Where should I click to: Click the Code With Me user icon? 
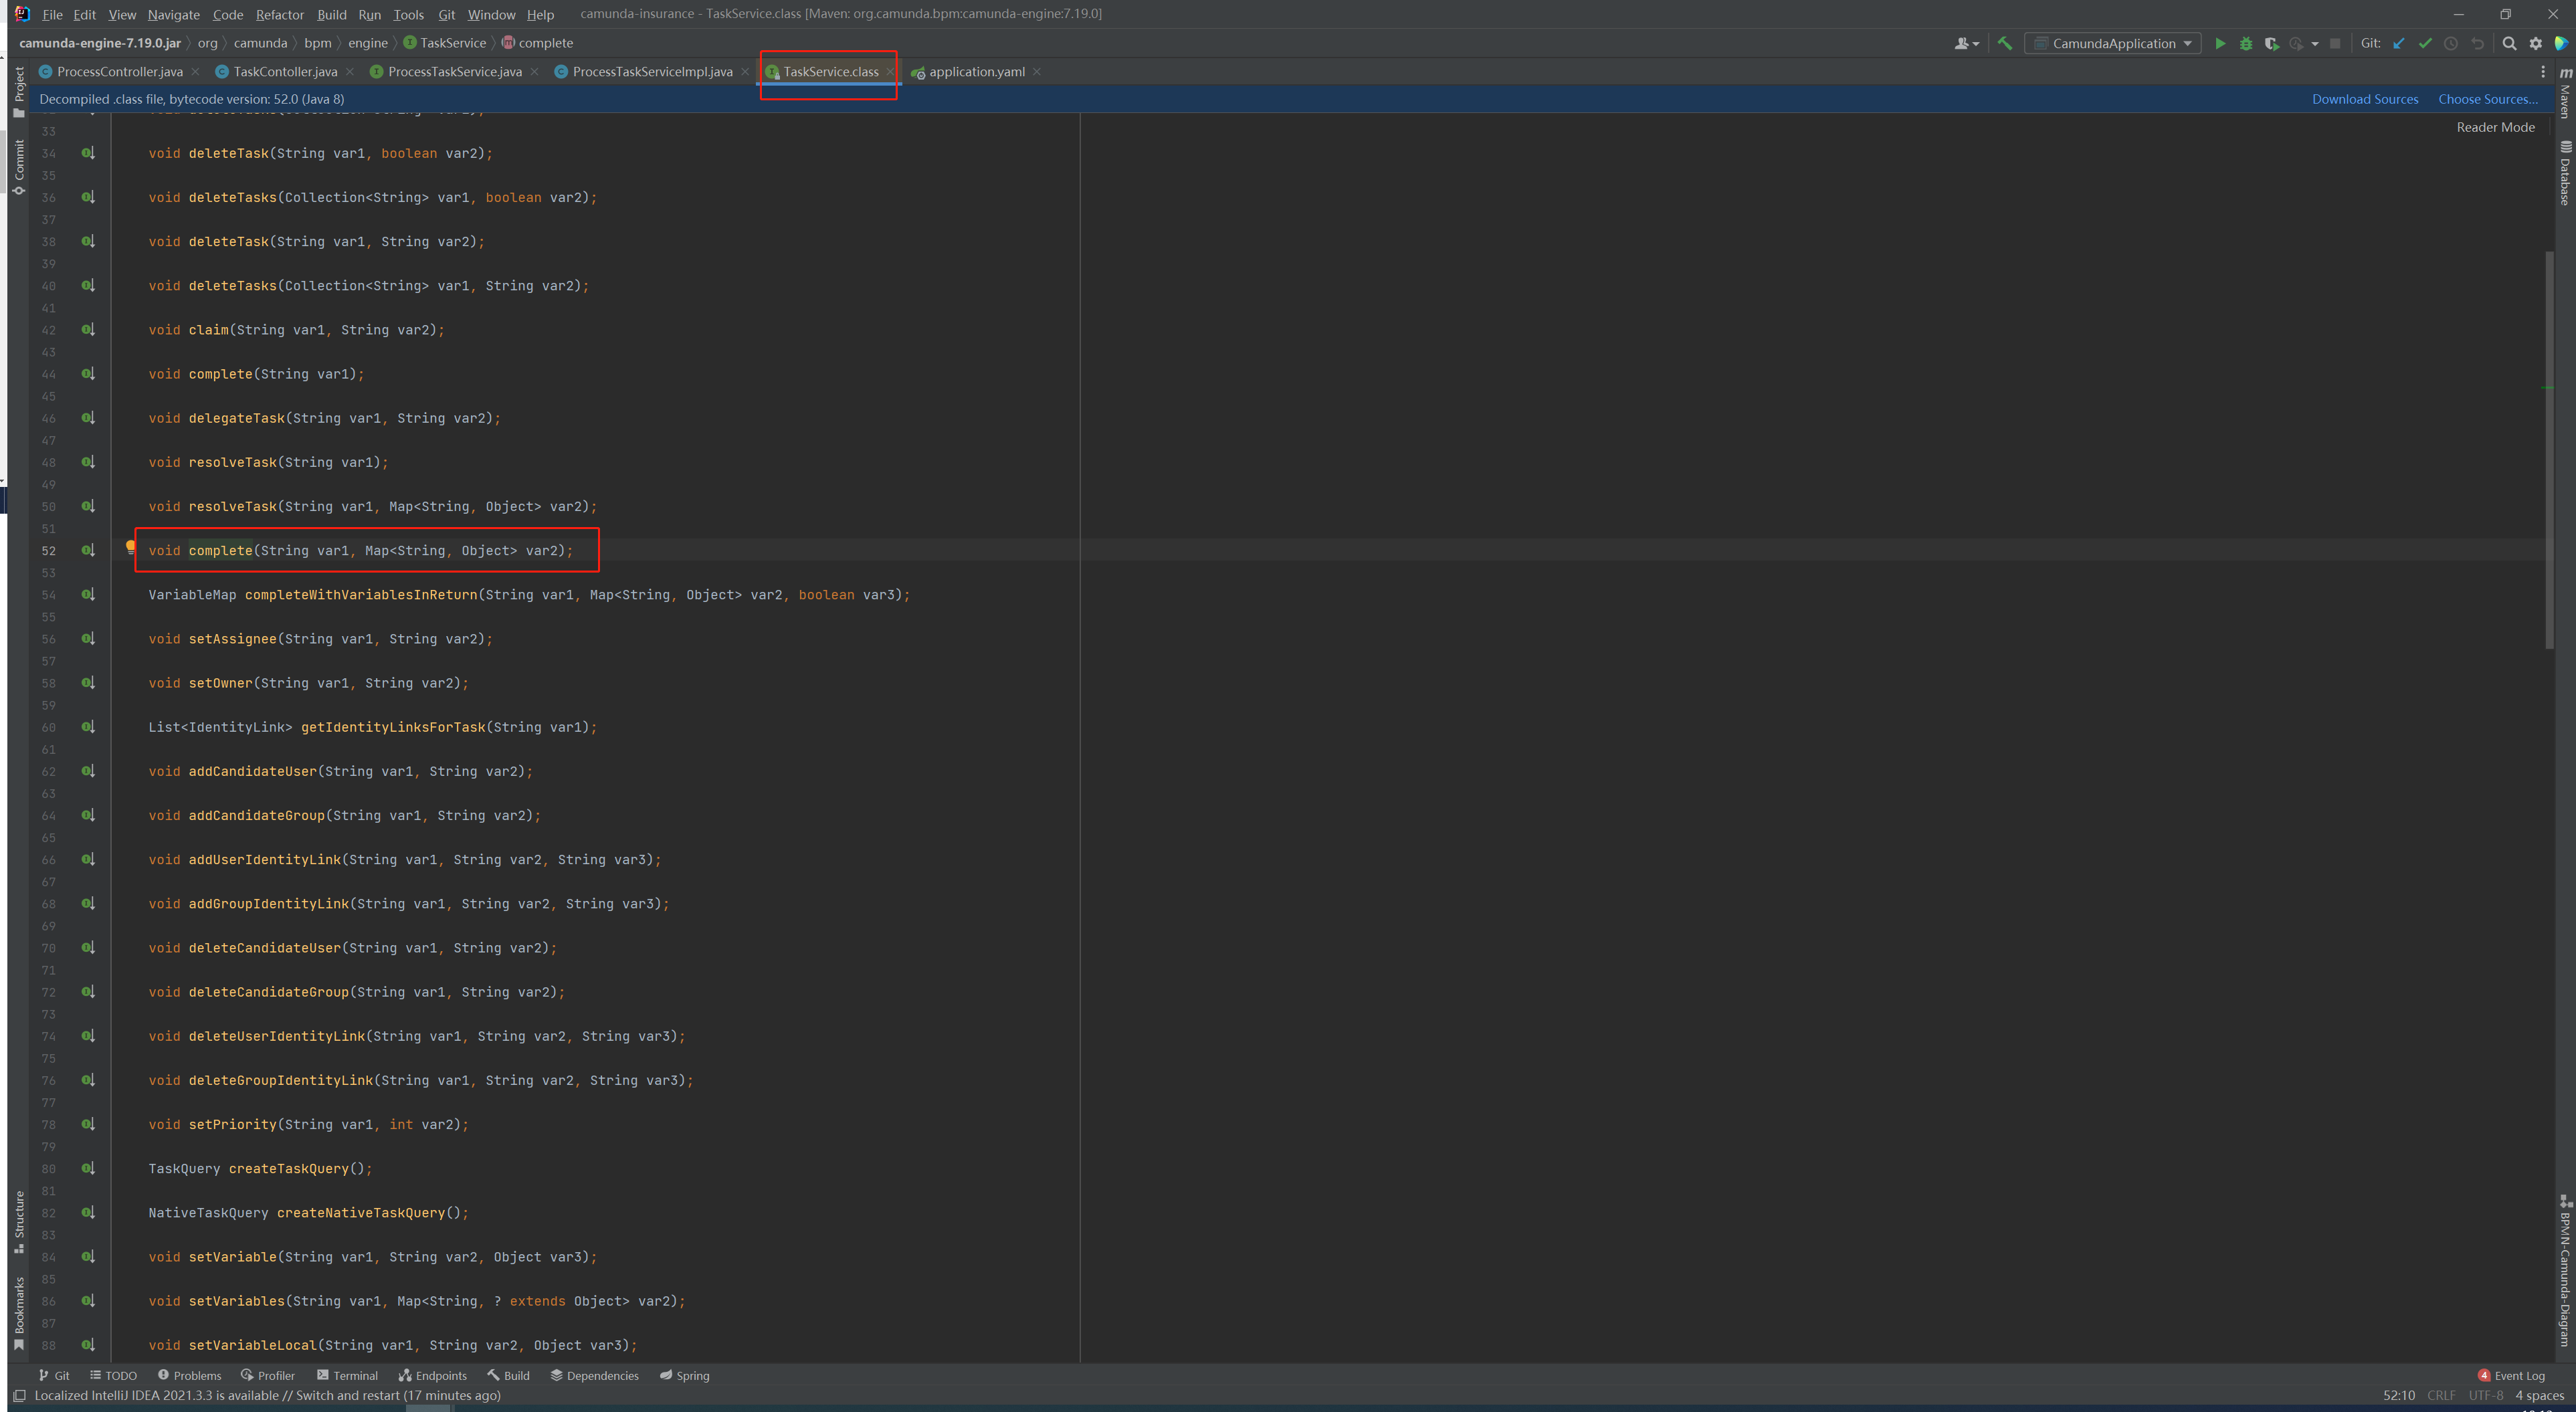point(1961,43)
